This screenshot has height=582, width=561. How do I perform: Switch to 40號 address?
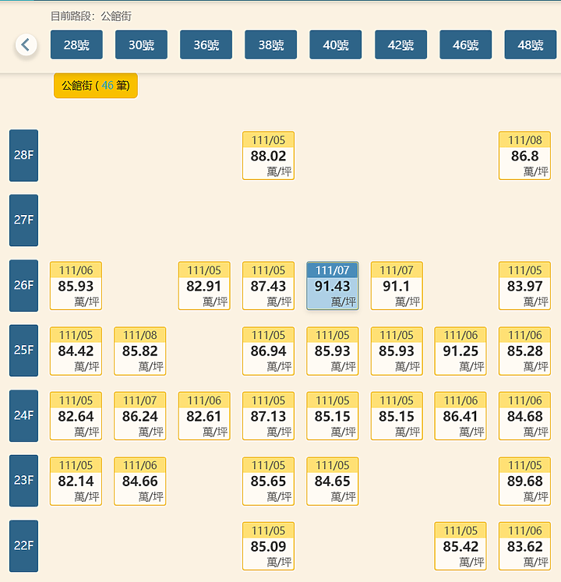click(336, 45)
